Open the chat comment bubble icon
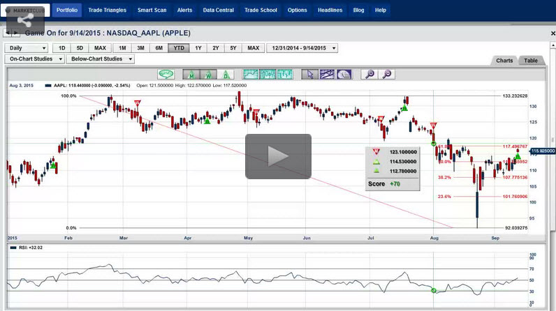556x311 pixels. pos(166,75)
